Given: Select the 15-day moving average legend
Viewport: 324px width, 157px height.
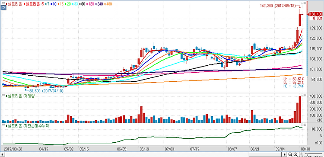Looking at the screenshot, I should point(60,4).
